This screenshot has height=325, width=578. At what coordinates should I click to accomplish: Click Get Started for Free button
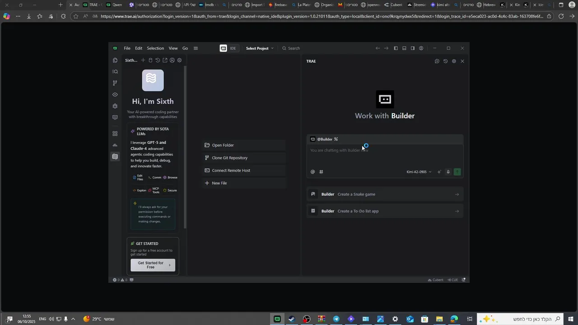click(x=153, y=265)
